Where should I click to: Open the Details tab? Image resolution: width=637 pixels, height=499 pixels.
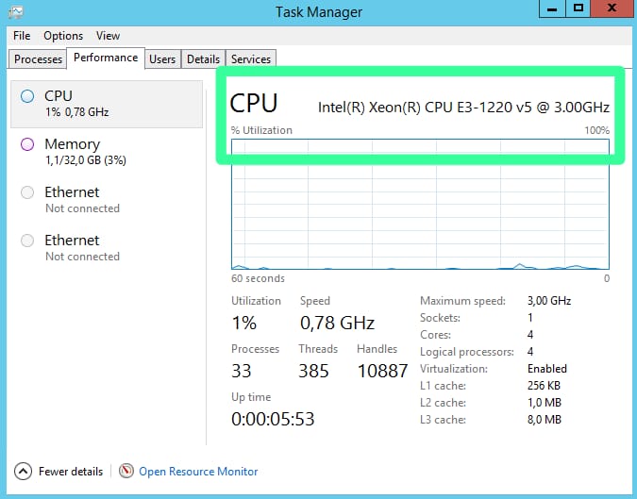203,59
